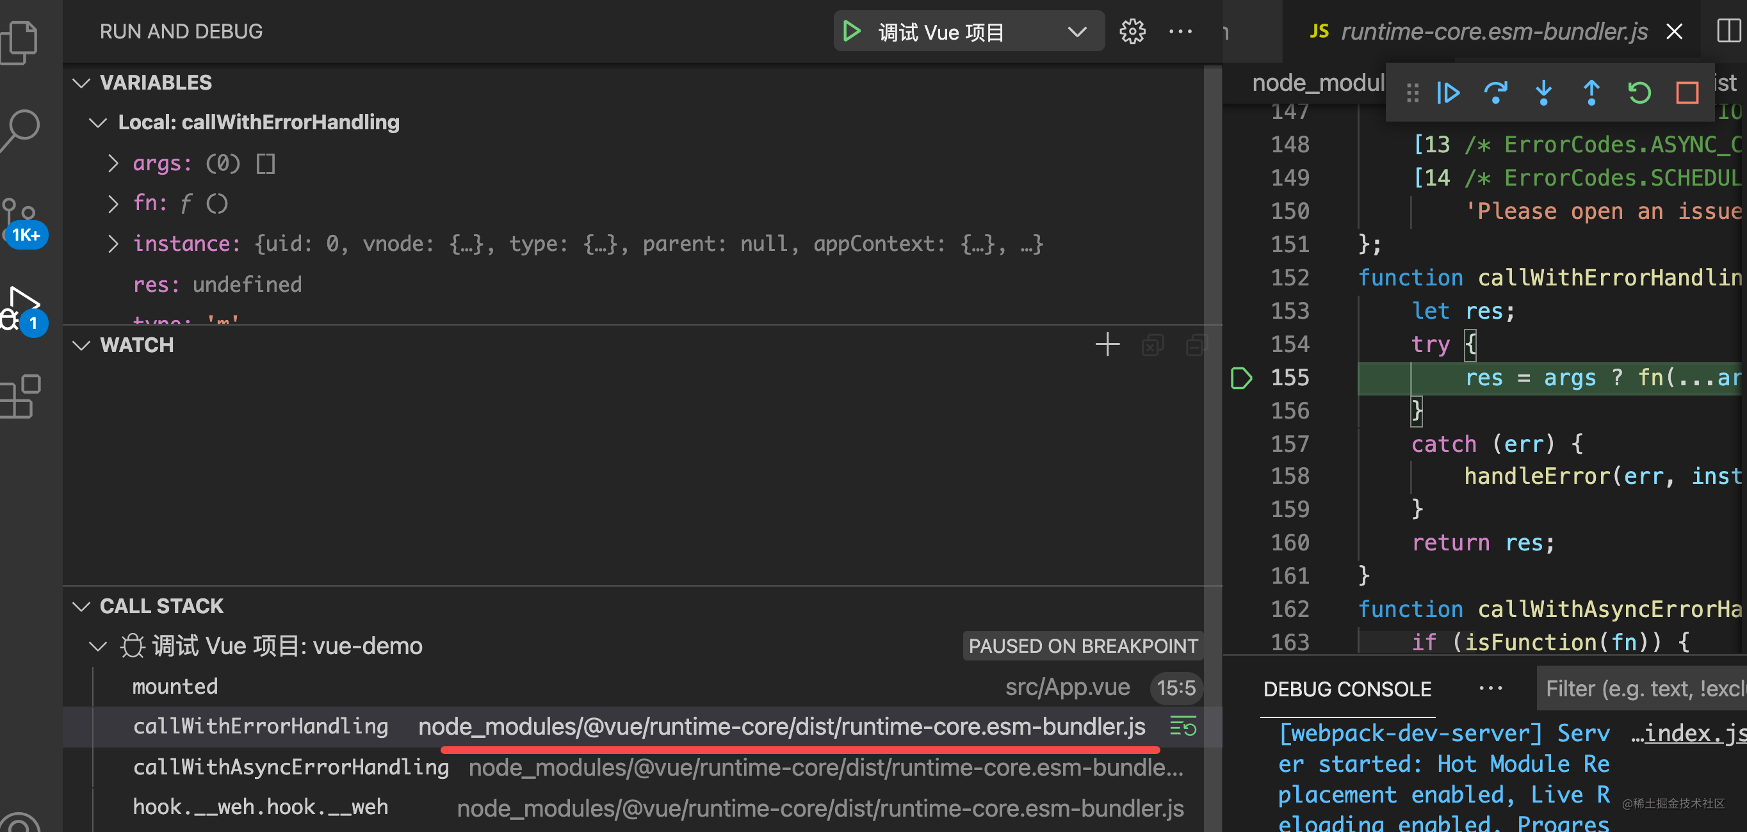Click the Step Over debug button
Viewport: 1747px width, 832px height.
[1495, 93]
